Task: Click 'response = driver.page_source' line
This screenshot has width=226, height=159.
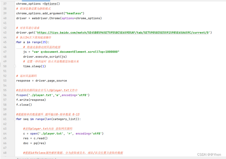Action: [41, 81]
